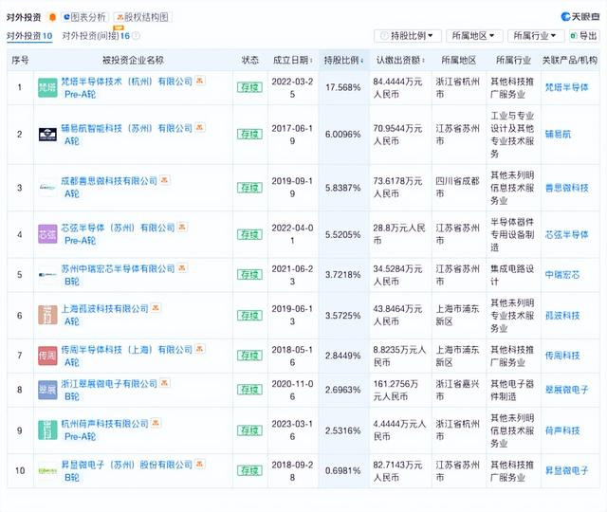Screen dimensions: 607x512
Task: Expand the 所属地区 filter dropdown
Action: [474, 36]
